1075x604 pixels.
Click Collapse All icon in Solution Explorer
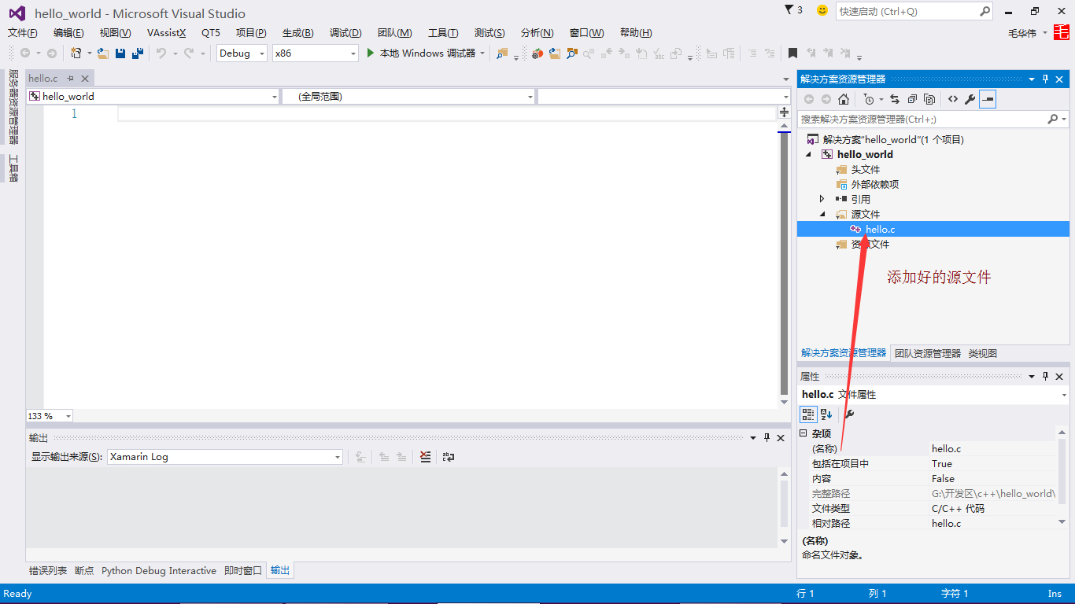[912, 99]
